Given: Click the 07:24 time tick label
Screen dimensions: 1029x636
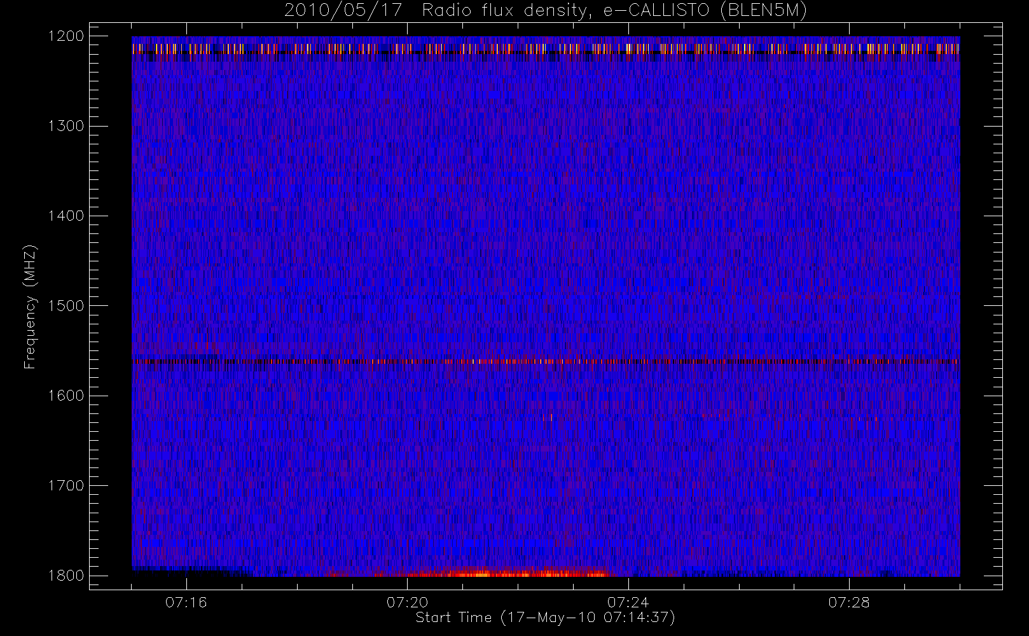Looking at the screenshot, I should coord(628,602).
